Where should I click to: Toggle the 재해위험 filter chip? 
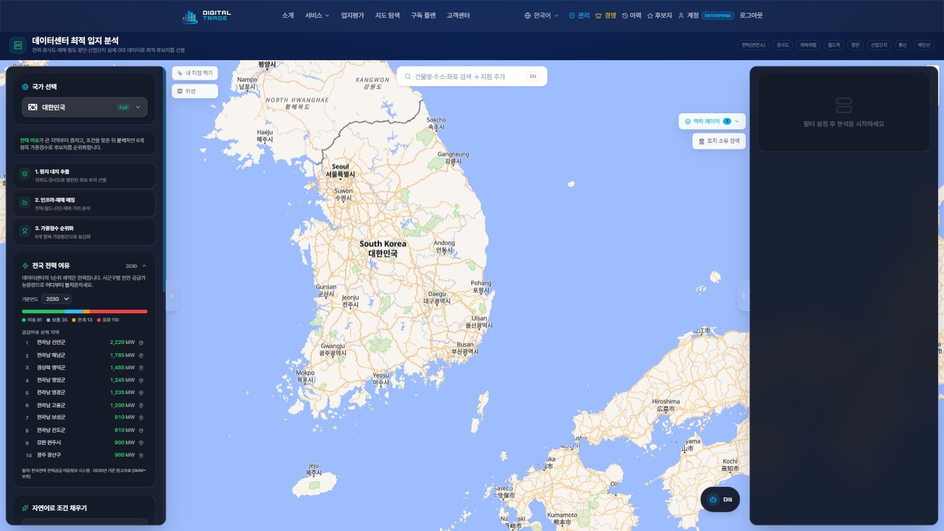click(x=808, y=45)
